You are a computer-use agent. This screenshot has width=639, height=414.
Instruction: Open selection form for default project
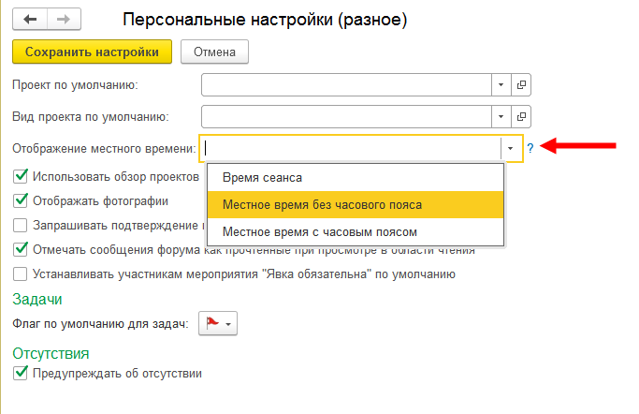pyautogui.click(x=521, y=85)
